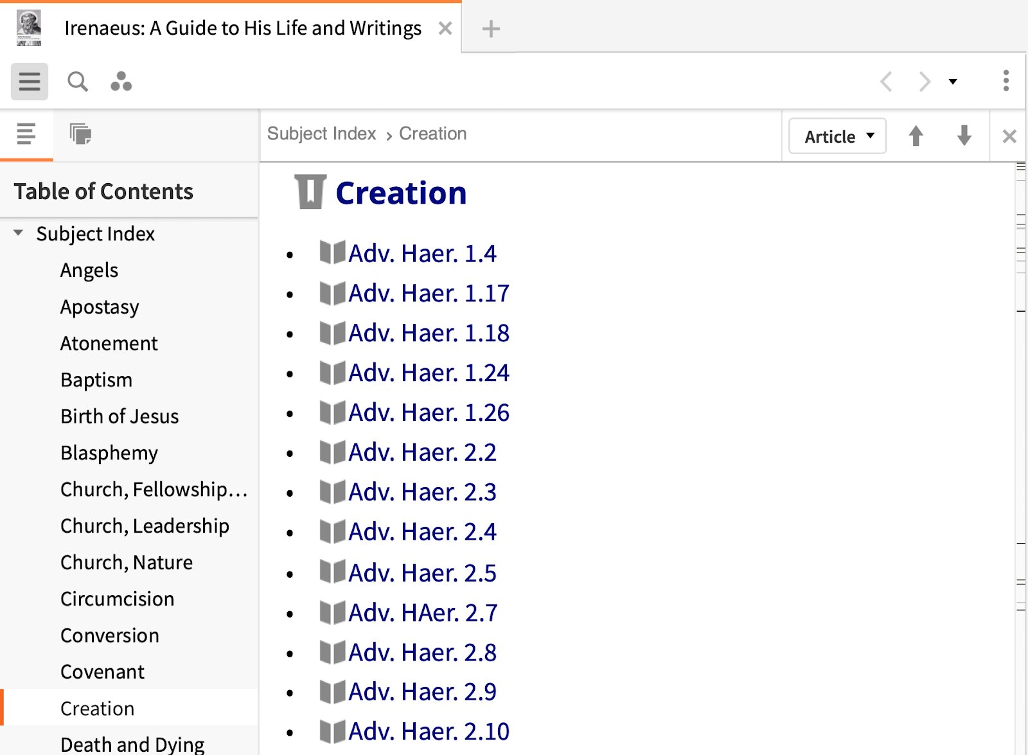Open the Church, Leadership entry
Screen dimensions: 1028x755
pyautogui.click(x=145, y=526)
